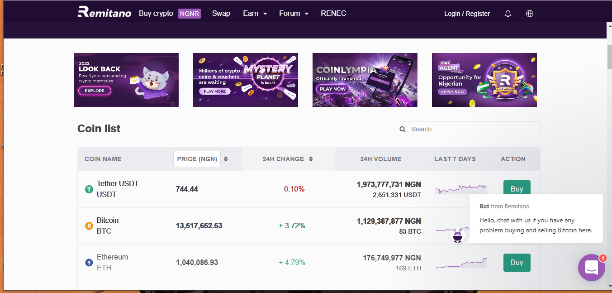This screenshot has height=293, width=612.
Task: Click PLAY MORE on Mystery Planet banner
Action: [214, 91]
